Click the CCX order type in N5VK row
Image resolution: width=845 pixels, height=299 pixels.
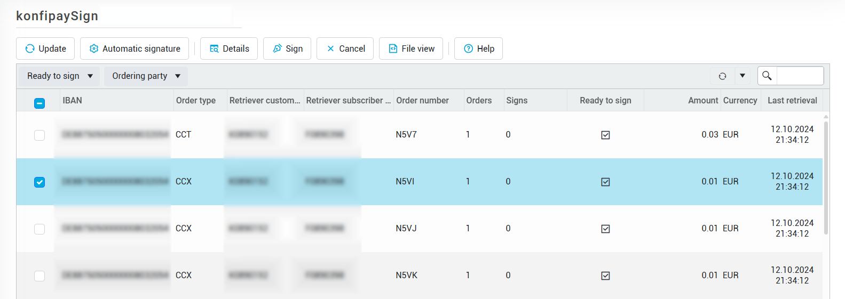(184, 276)
